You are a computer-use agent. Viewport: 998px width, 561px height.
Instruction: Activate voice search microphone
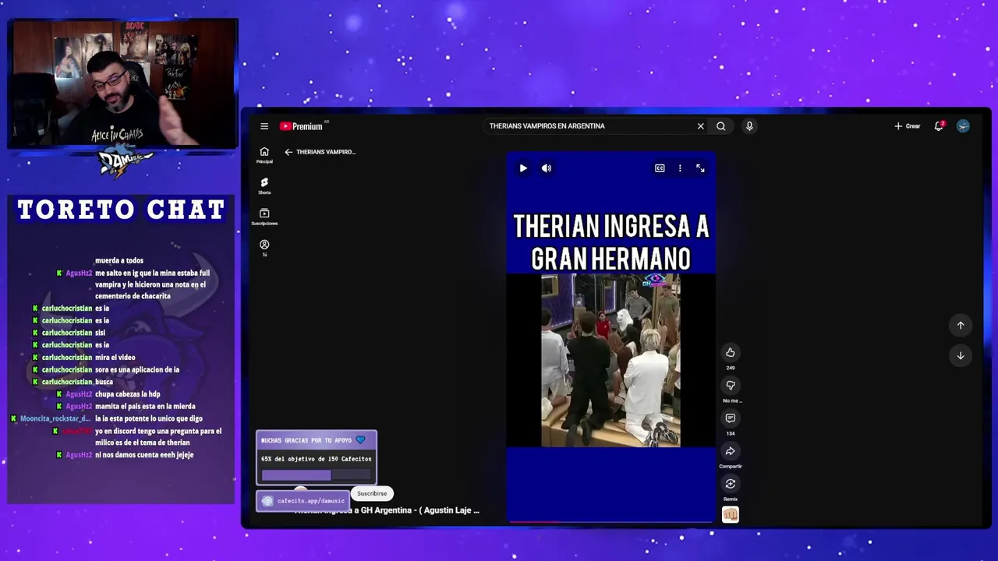(x=749, y=126)
